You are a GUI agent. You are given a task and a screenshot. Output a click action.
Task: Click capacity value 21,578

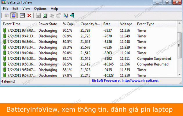[85, 47]
